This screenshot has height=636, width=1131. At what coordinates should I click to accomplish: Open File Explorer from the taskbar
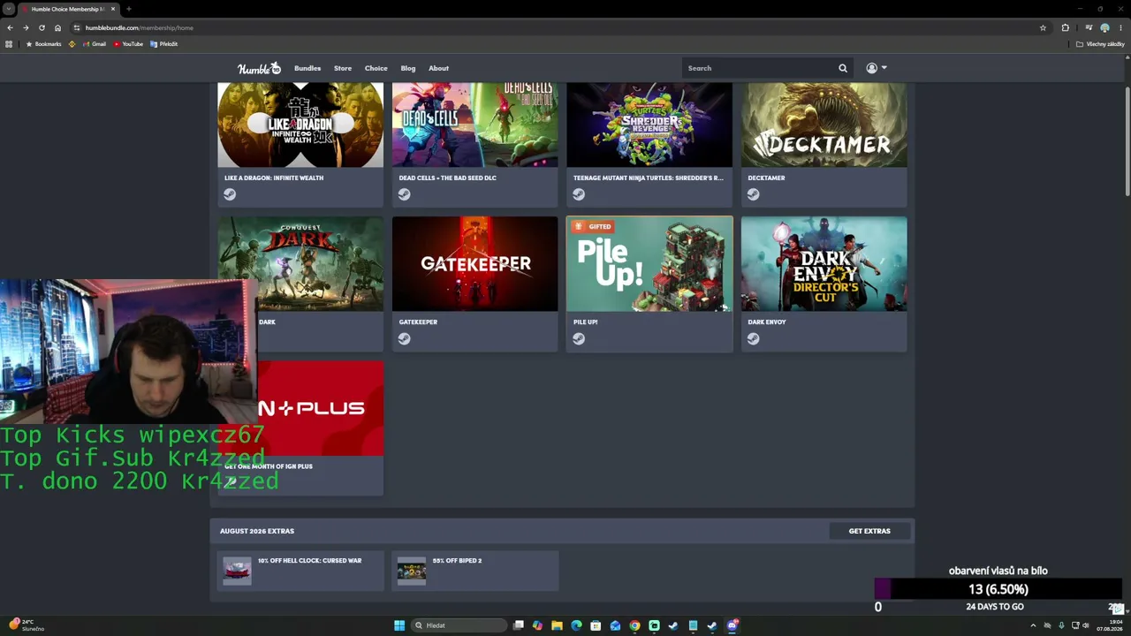(557, 625)
